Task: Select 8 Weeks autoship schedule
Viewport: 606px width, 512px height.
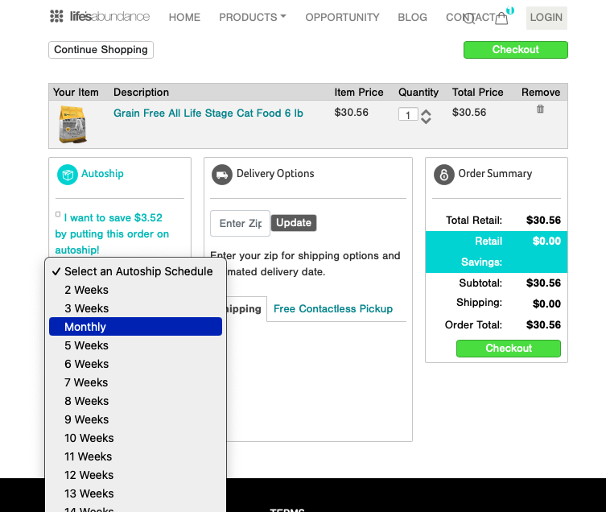Action: tap(135, 401)
